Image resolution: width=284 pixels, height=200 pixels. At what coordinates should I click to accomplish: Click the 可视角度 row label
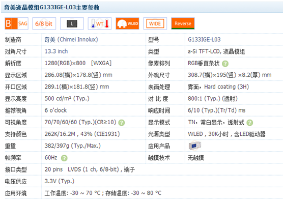click(x=16, y=123)
